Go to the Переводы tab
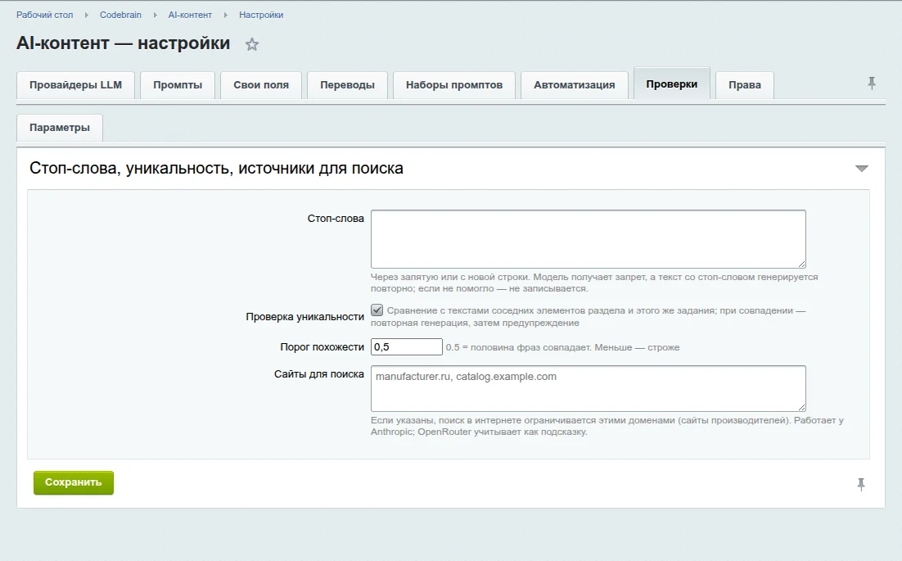Viewport: 902px width, 561px height. coord(347,85)
